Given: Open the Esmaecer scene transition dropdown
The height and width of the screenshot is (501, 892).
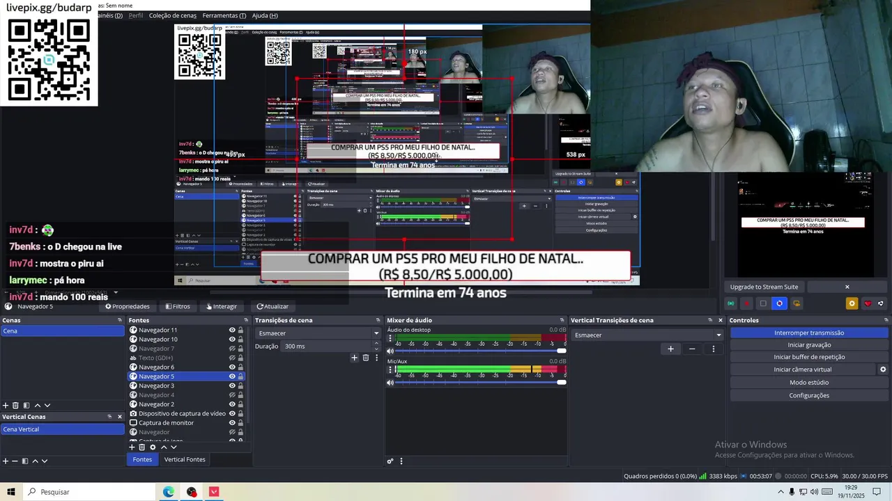Looking at the screenshot, I should point(317,333).
